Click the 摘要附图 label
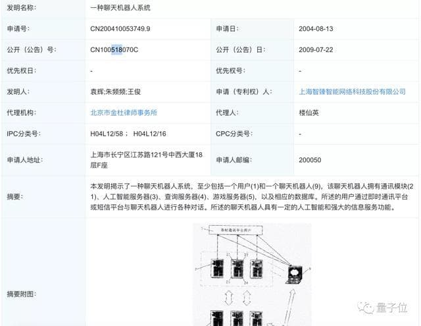421x326 pixels. pos(22,294)
